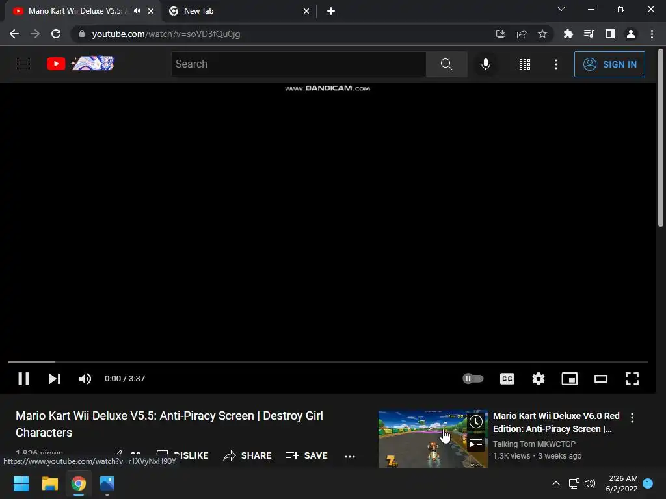Open the Windows Start menu

point(21,483)
